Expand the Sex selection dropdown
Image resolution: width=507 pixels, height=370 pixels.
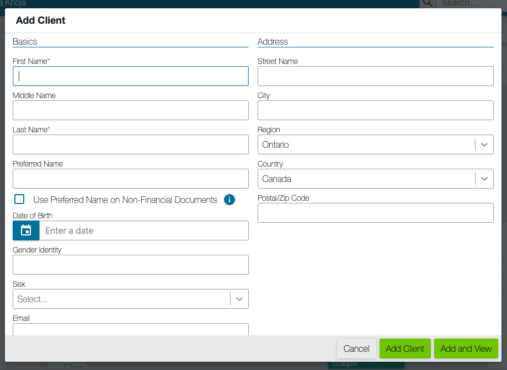tap(239, 298)
